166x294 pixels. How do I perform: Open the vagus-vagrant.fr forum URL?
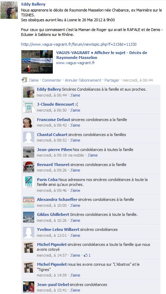point(79,44)
